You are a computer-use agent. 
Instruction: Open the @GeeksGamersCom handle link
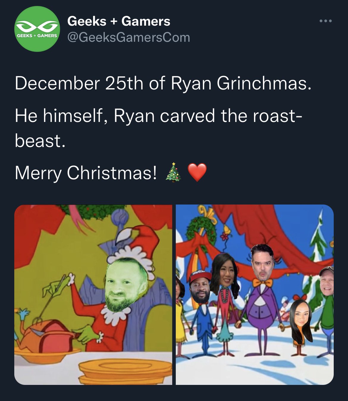[128, 38]
